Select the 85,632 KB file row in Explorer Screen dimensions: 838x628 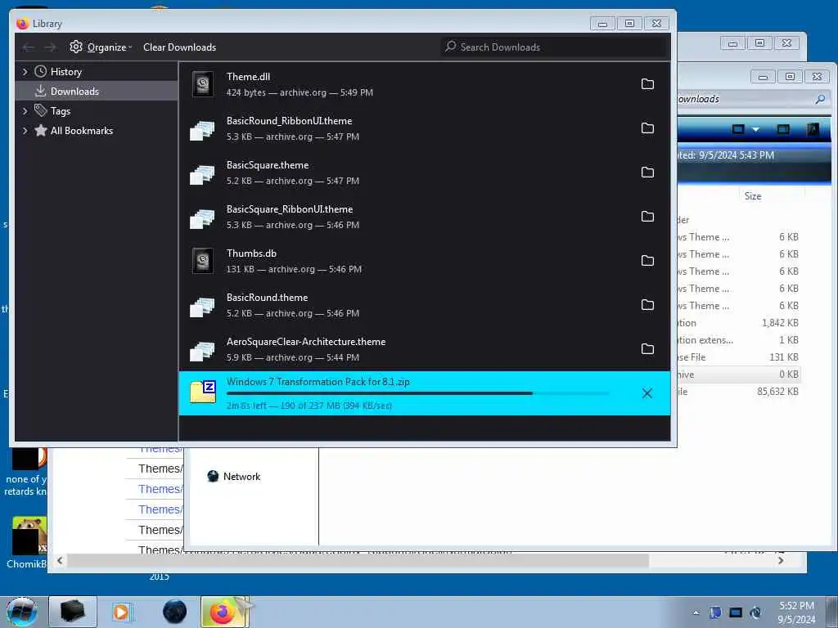737,392
